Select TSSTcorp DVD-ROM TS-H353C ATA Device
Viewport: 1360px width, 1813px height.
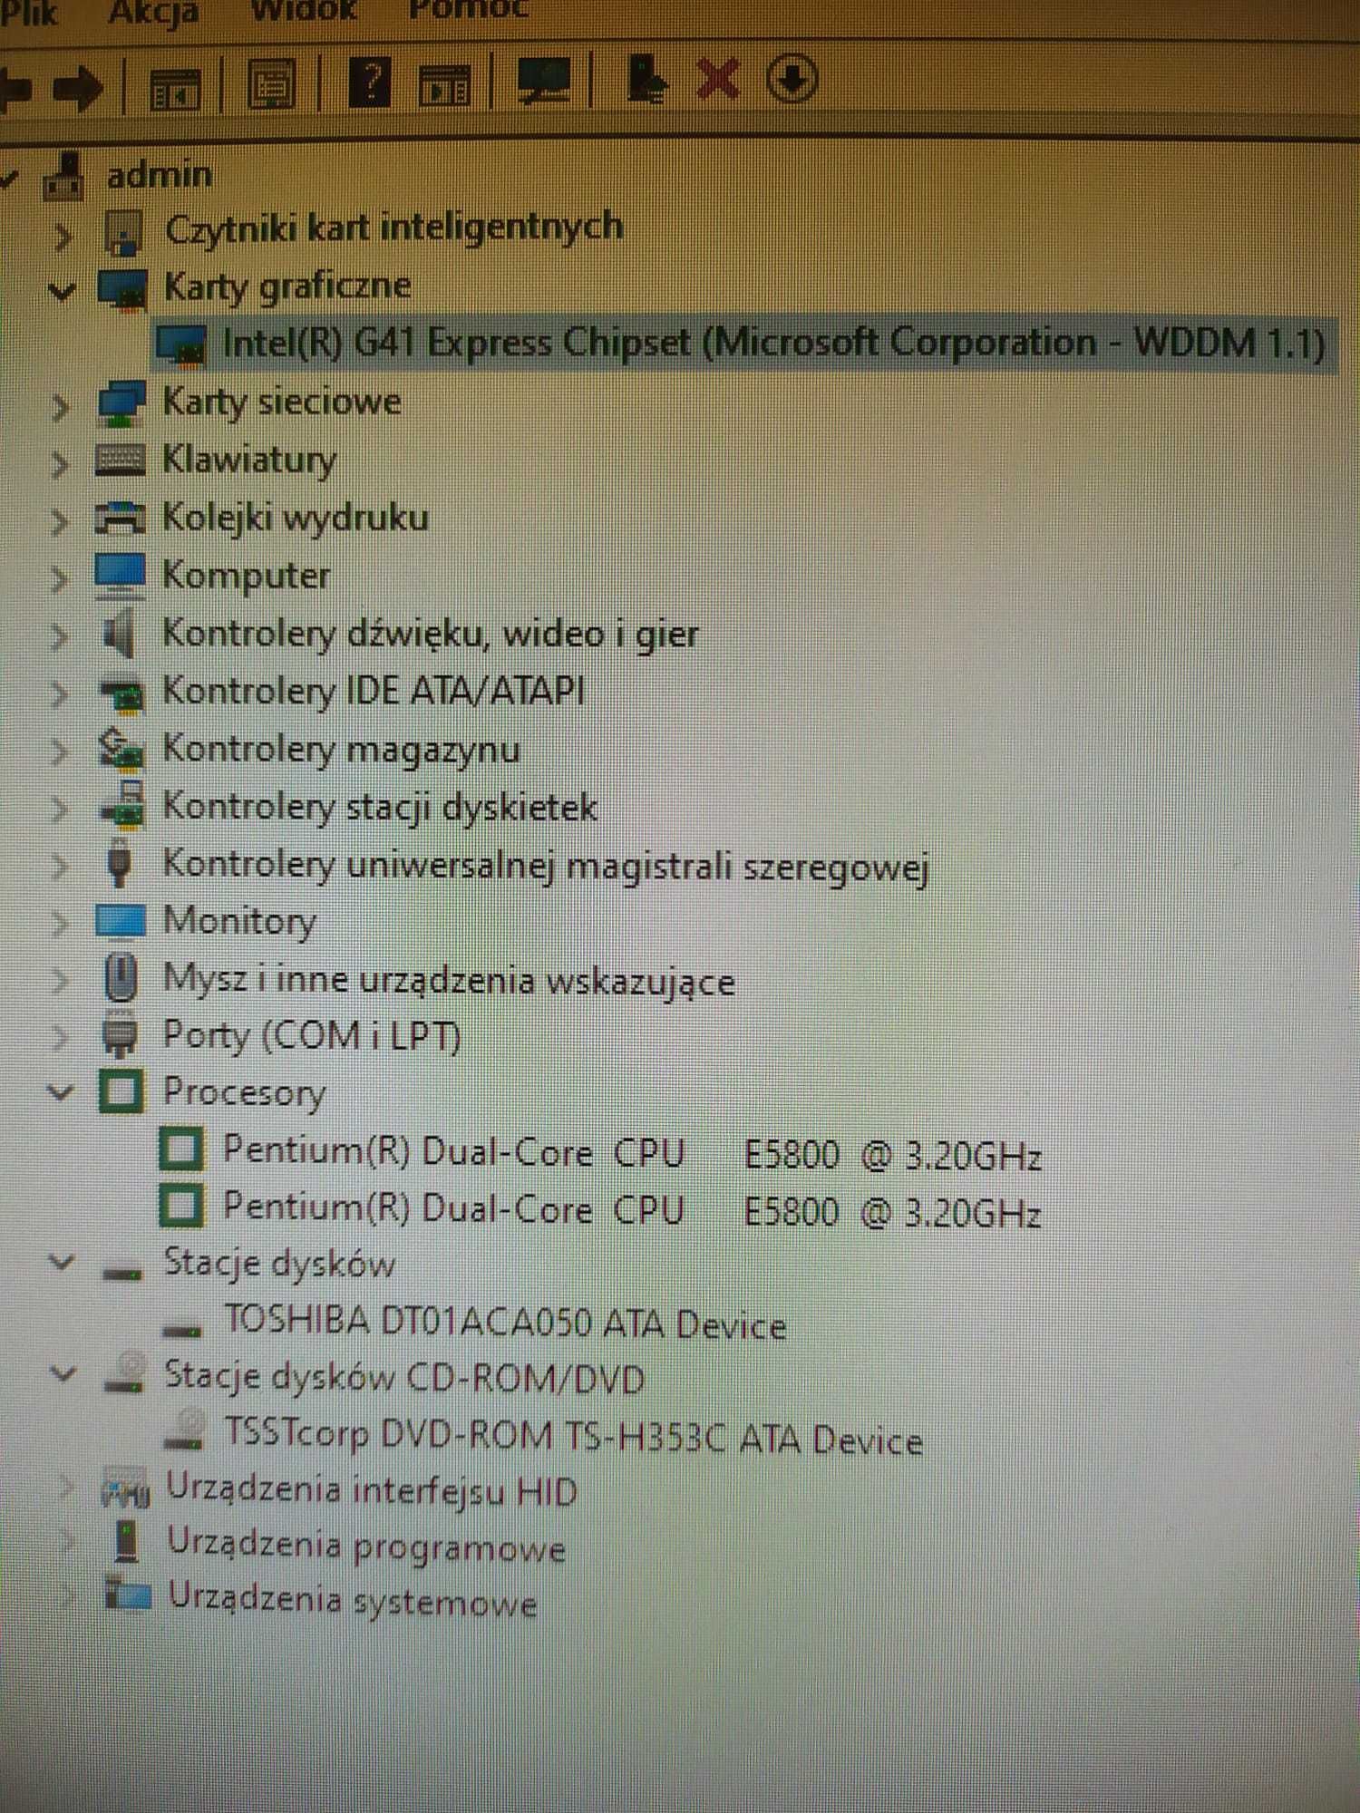click(573, 1437)
